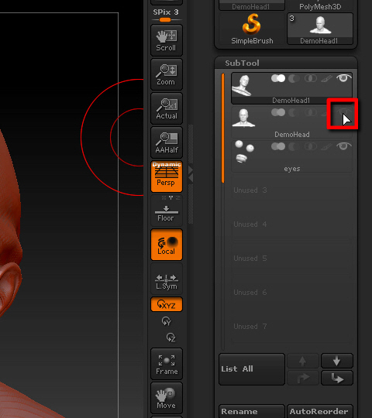Click the Unused 6 subtool slot
372x418 pixels.
pyautogui.click(x=291, y=293)
